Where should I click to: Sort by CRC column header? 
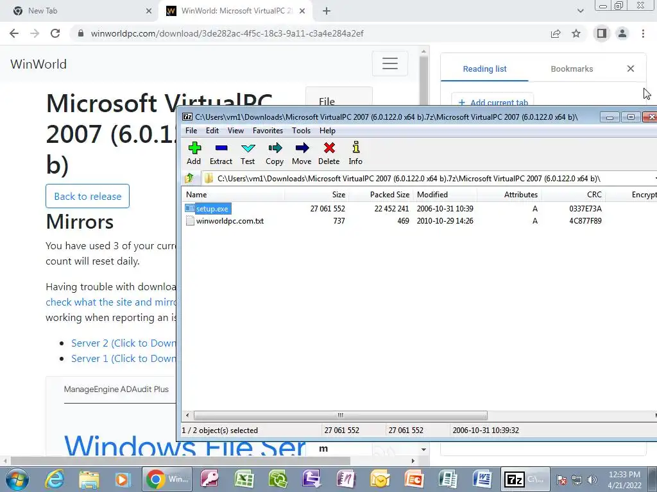573,195
